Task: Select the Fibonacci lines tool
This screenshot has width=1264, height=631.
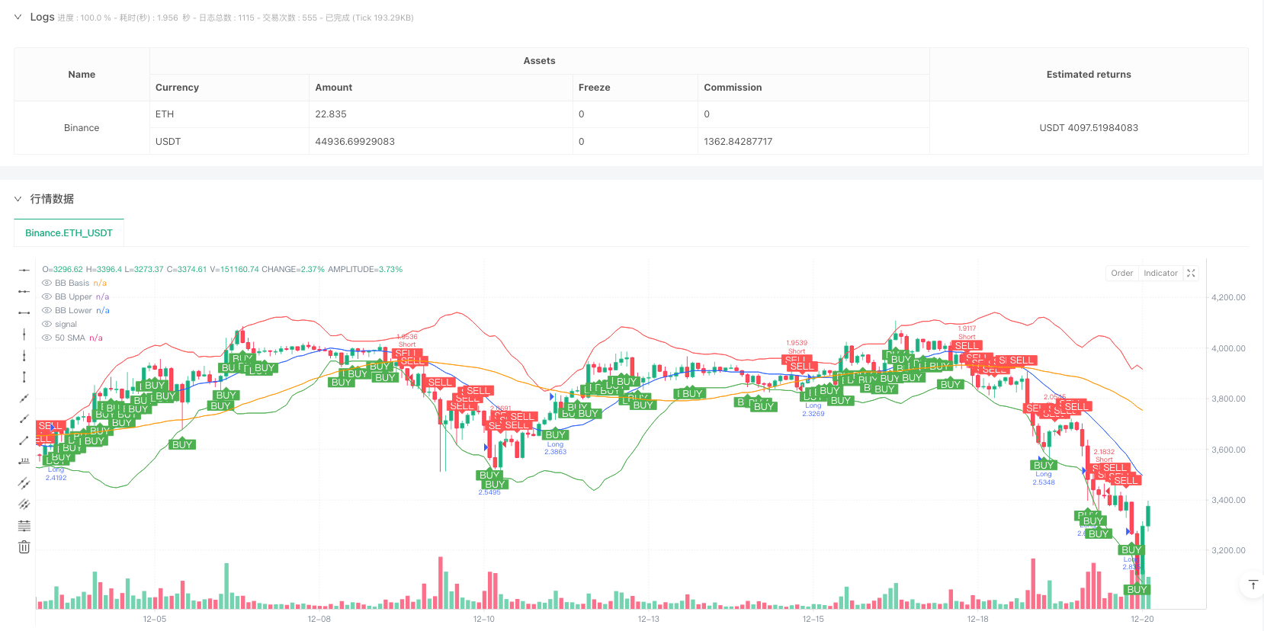Action: click(24, 526)
